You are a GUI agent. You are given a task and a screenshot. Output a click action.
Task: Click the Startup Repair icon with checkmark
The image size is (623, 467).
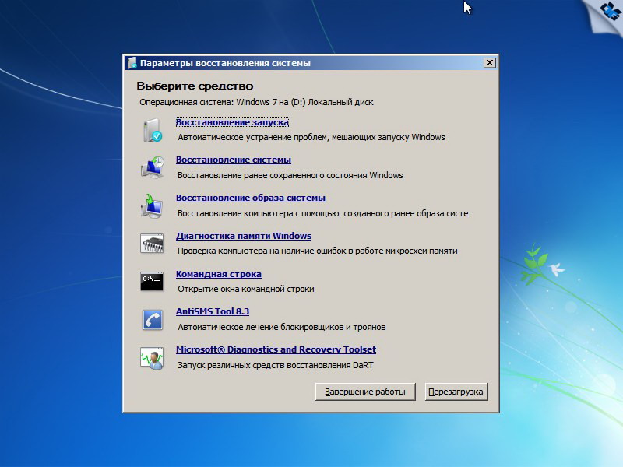click(x=152, y=130)
